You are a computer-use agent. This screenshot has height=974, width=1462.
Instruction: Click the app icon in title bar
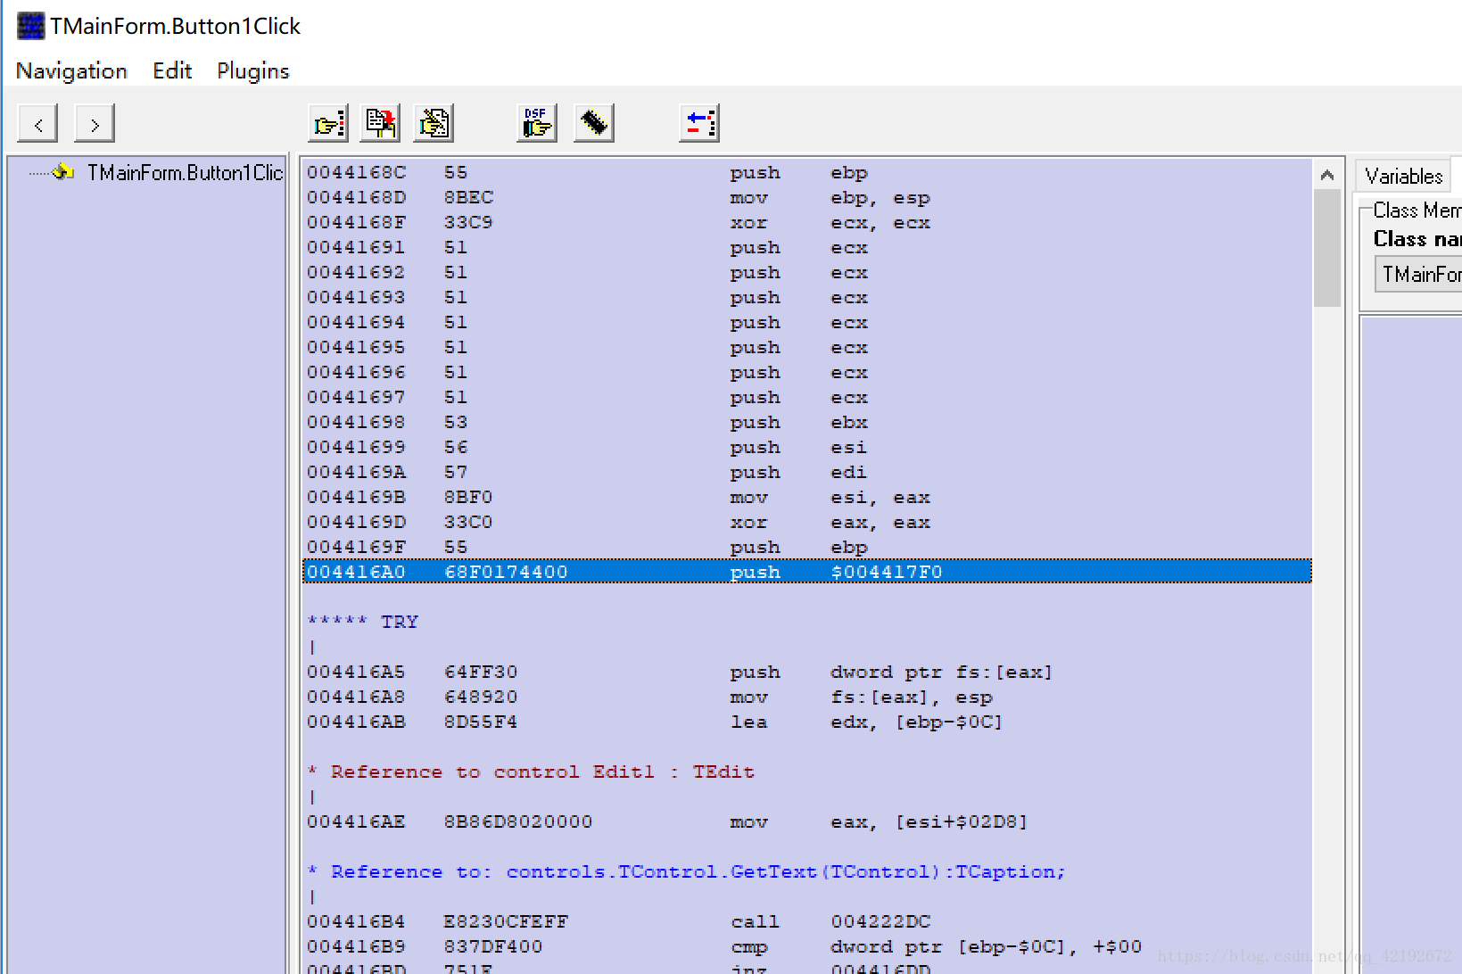tap(30, 26)
